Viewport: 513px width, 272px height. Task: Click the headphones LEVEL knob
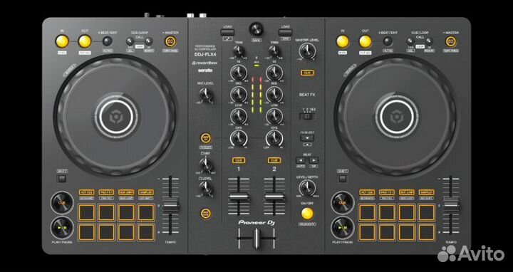pos(206,188)
